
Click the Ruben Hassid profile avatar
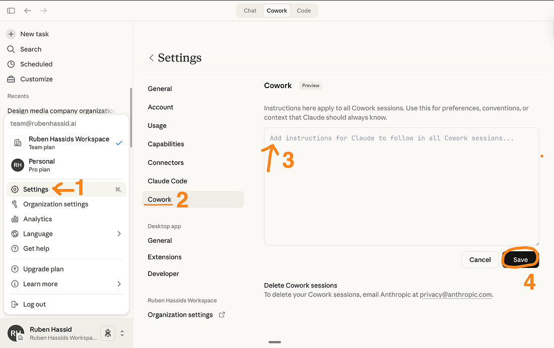[16, 333]
